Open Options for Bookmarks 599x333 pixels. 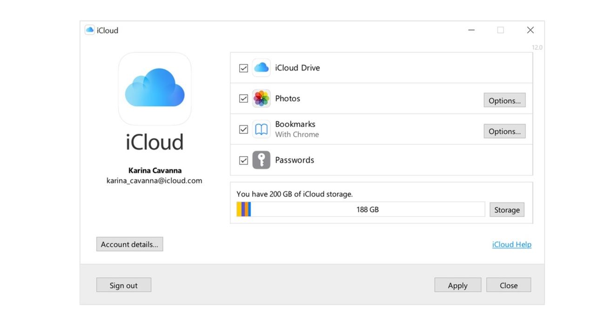pos(505,131)
